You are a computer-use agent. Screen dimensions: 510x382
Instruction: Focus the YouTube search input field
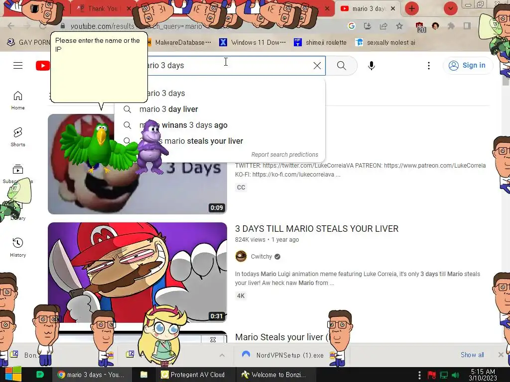click(x=228, y=66)
